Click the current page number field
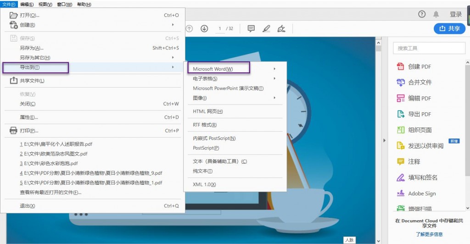470x244 pixels. tap(220, 28)
